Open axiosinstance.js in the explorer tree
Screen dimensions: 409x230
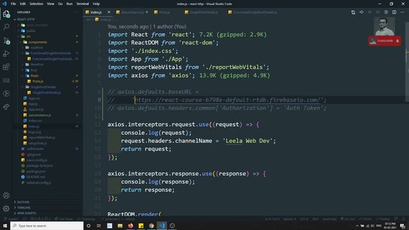click(x=40, y=115)
